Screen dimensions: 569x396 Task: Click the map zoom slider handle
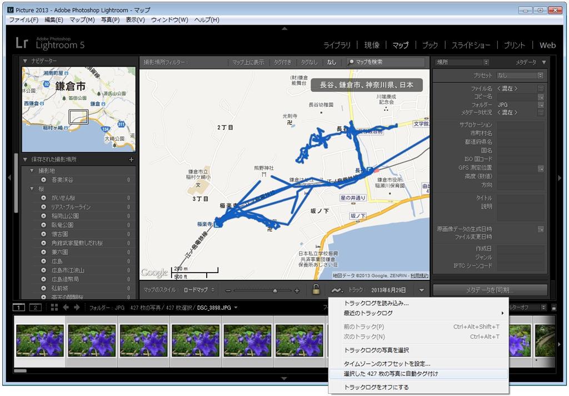(274, 290)
